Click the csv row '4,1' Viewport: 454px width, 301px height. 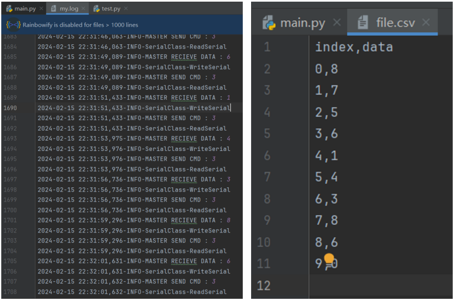pos(327,156)
